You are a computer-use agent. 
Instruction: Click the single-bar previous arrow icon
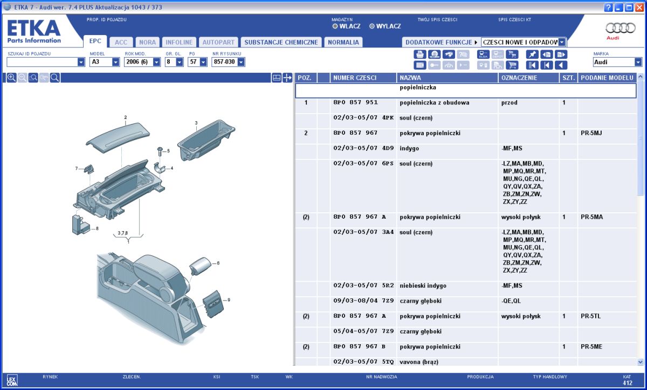547,65
